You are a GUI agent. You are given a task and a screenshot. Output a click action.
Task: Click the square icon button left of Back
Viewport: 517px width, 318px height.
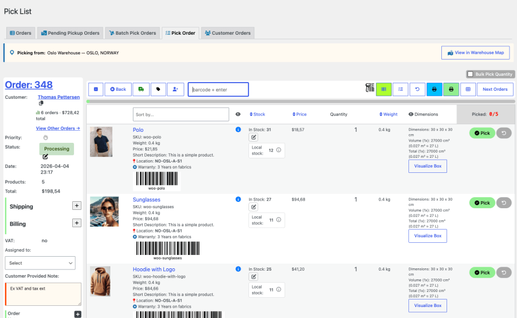pos(96,90)
